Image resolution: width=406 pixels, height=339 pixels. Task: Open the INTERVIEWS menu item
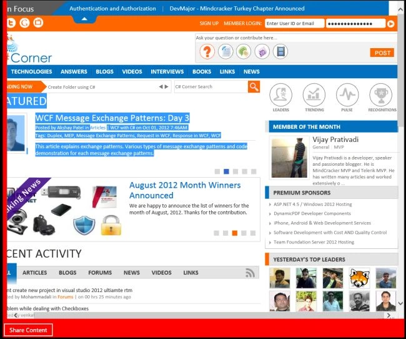pos(167,71)
